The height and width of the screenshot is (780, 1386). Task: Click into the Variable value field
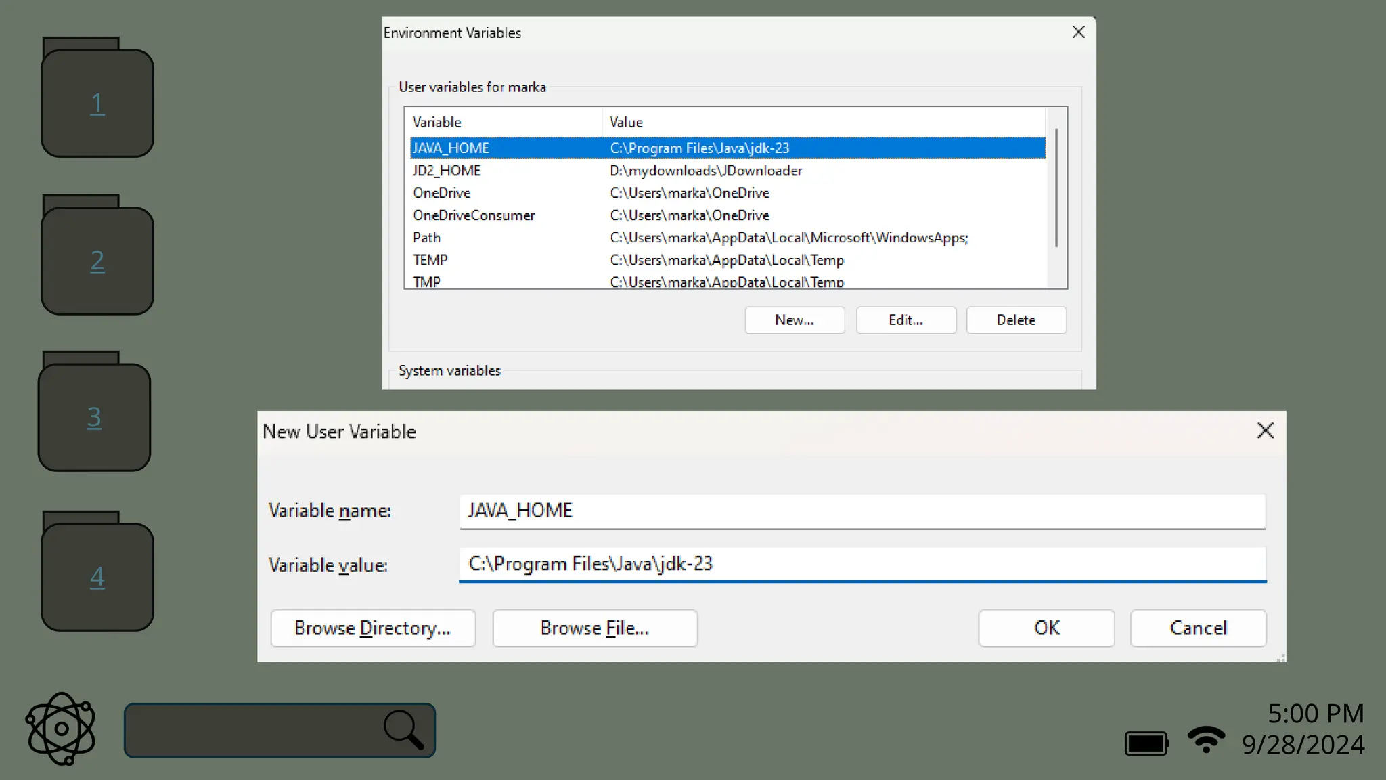click(x=862, y=564)
